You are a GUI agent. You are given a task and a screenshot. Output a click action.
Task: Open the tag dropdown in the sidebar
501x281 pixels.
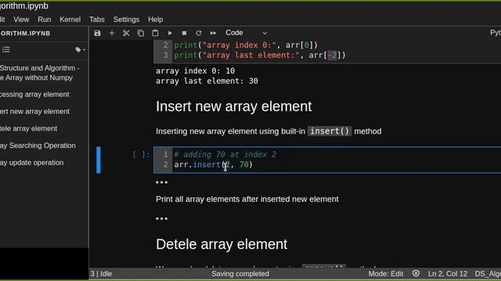[80, 49]
